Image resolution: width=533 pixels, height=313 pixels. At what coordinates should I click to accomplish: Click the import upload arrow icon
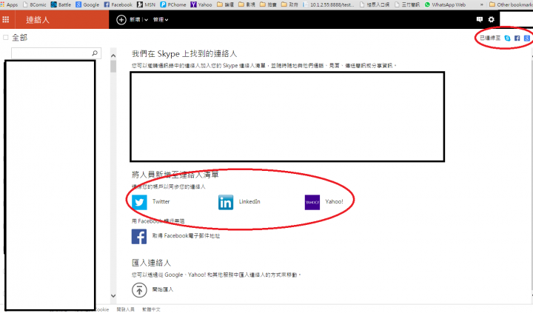[139, 290]
